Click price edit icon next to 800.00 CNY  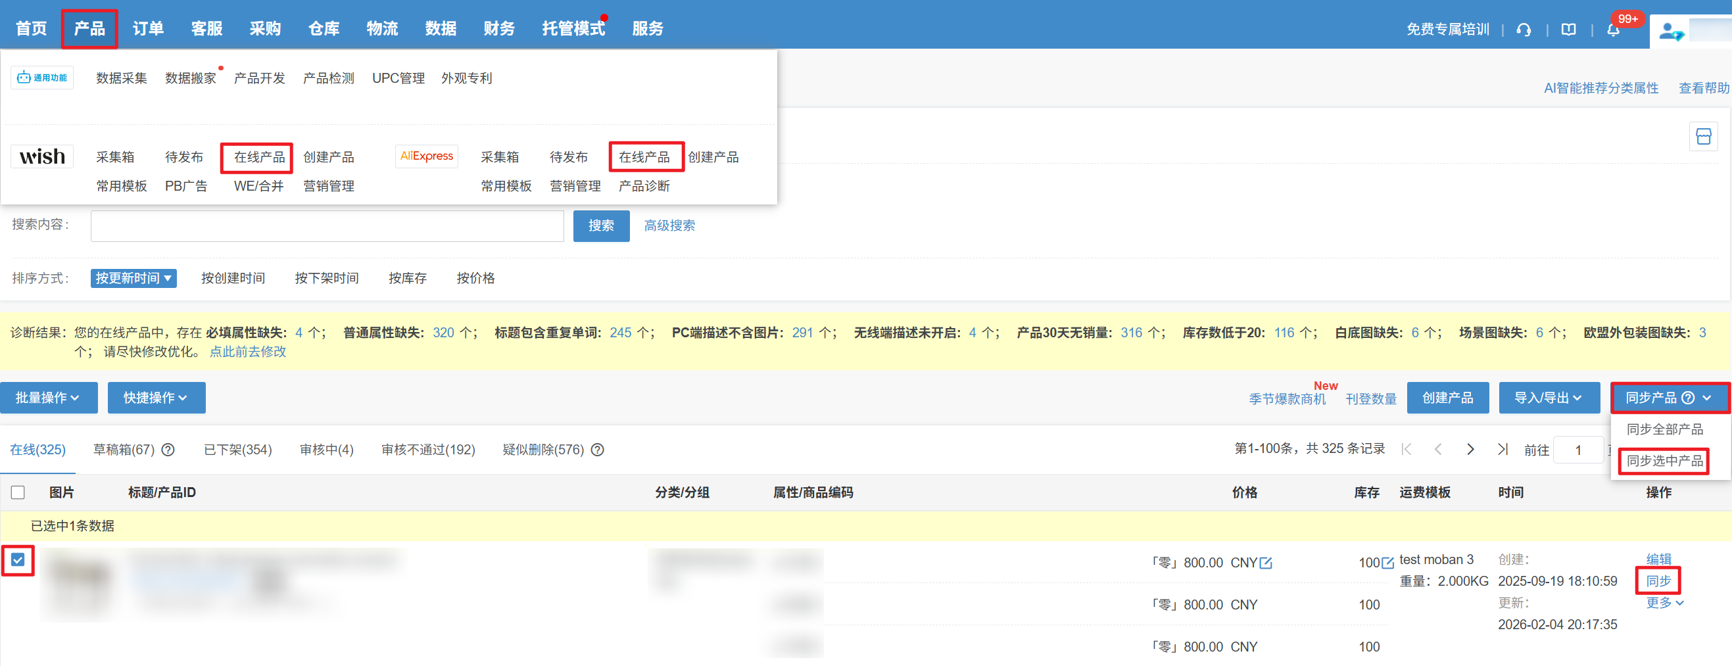pyautogui.click(x=1266, y=563)
